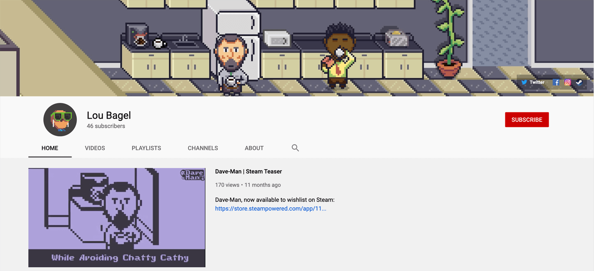Subscribe to the Lou Bagel channel
The width and height of the screenshot is (594, 271).
[x=527, y=119]
